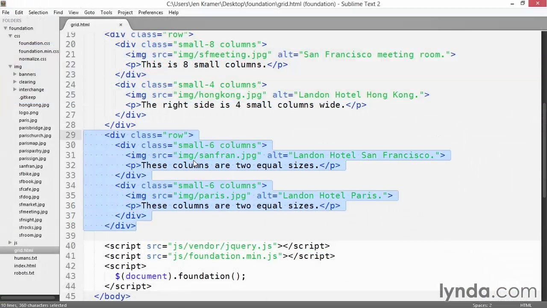Open sfcafe.jpg in sidebar
Screen dimensions: 547x308
coord(29,190)
